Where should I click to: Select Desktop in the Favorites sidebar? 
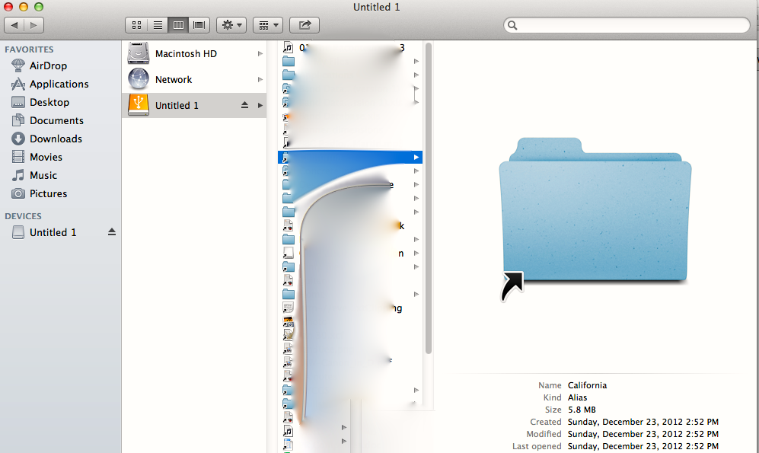[49, 102]
